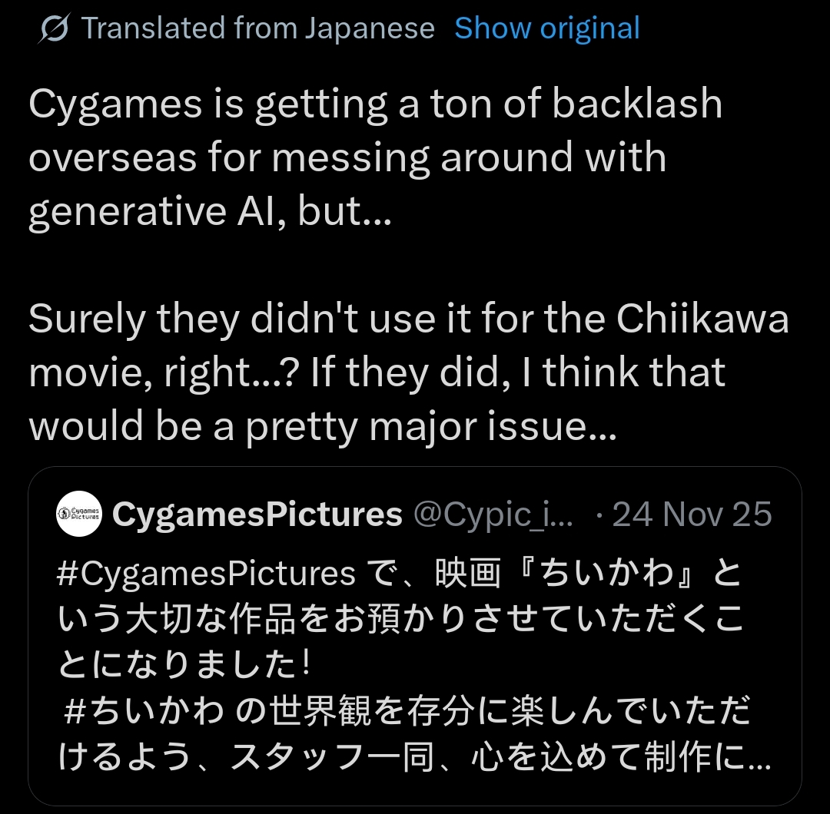Click the "generative AI, but…" line
Image resolution: width=830 pixels, height=814 pixels.
(x=210, y=211)
